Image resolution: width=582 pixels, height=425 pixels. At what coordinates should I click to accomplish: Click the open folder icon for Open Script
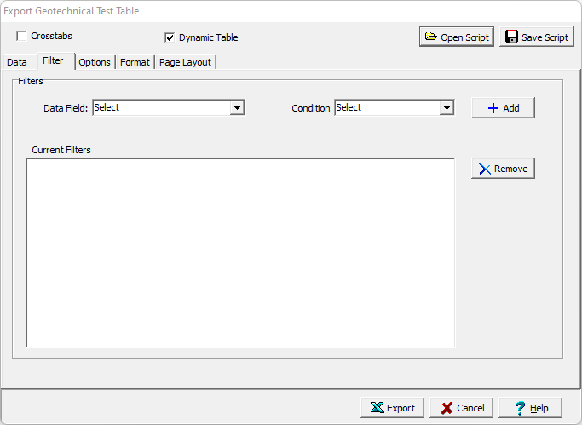430,37
